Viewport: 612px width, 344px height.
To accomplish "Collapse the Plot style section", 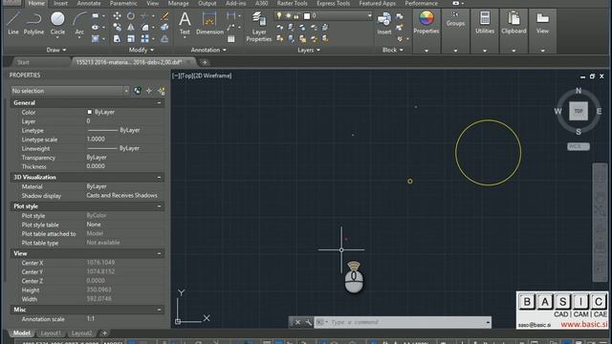I will pyautogui.click(x=159, y=206).
